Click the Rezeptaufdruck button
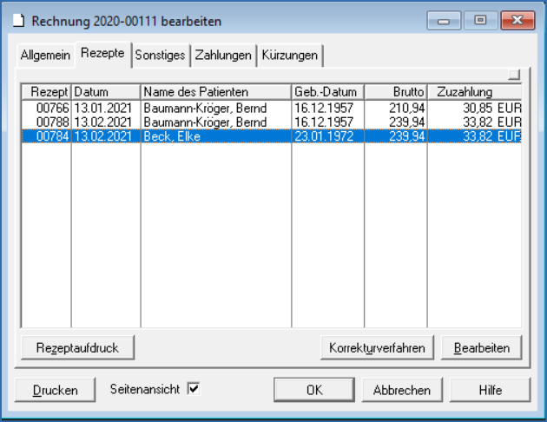547x422 pixels. tap(77, 347)
